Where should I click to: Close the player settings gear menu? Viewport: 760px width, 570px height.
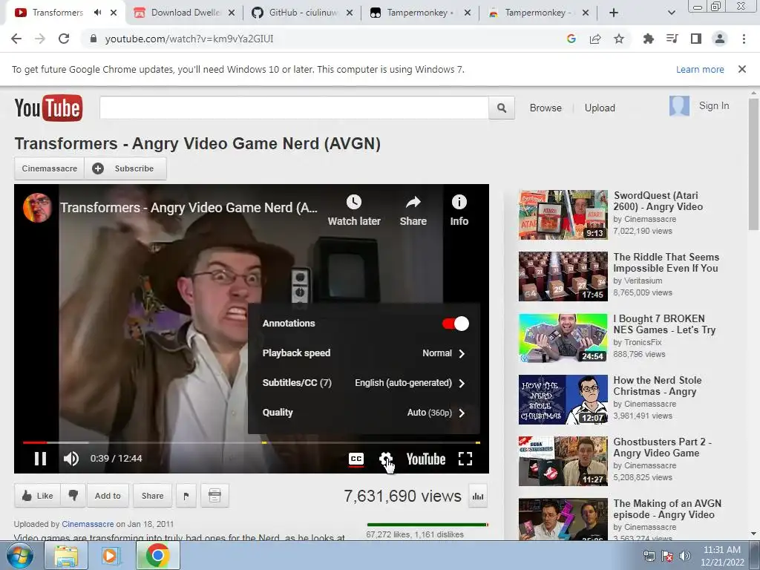coord(386,459)
